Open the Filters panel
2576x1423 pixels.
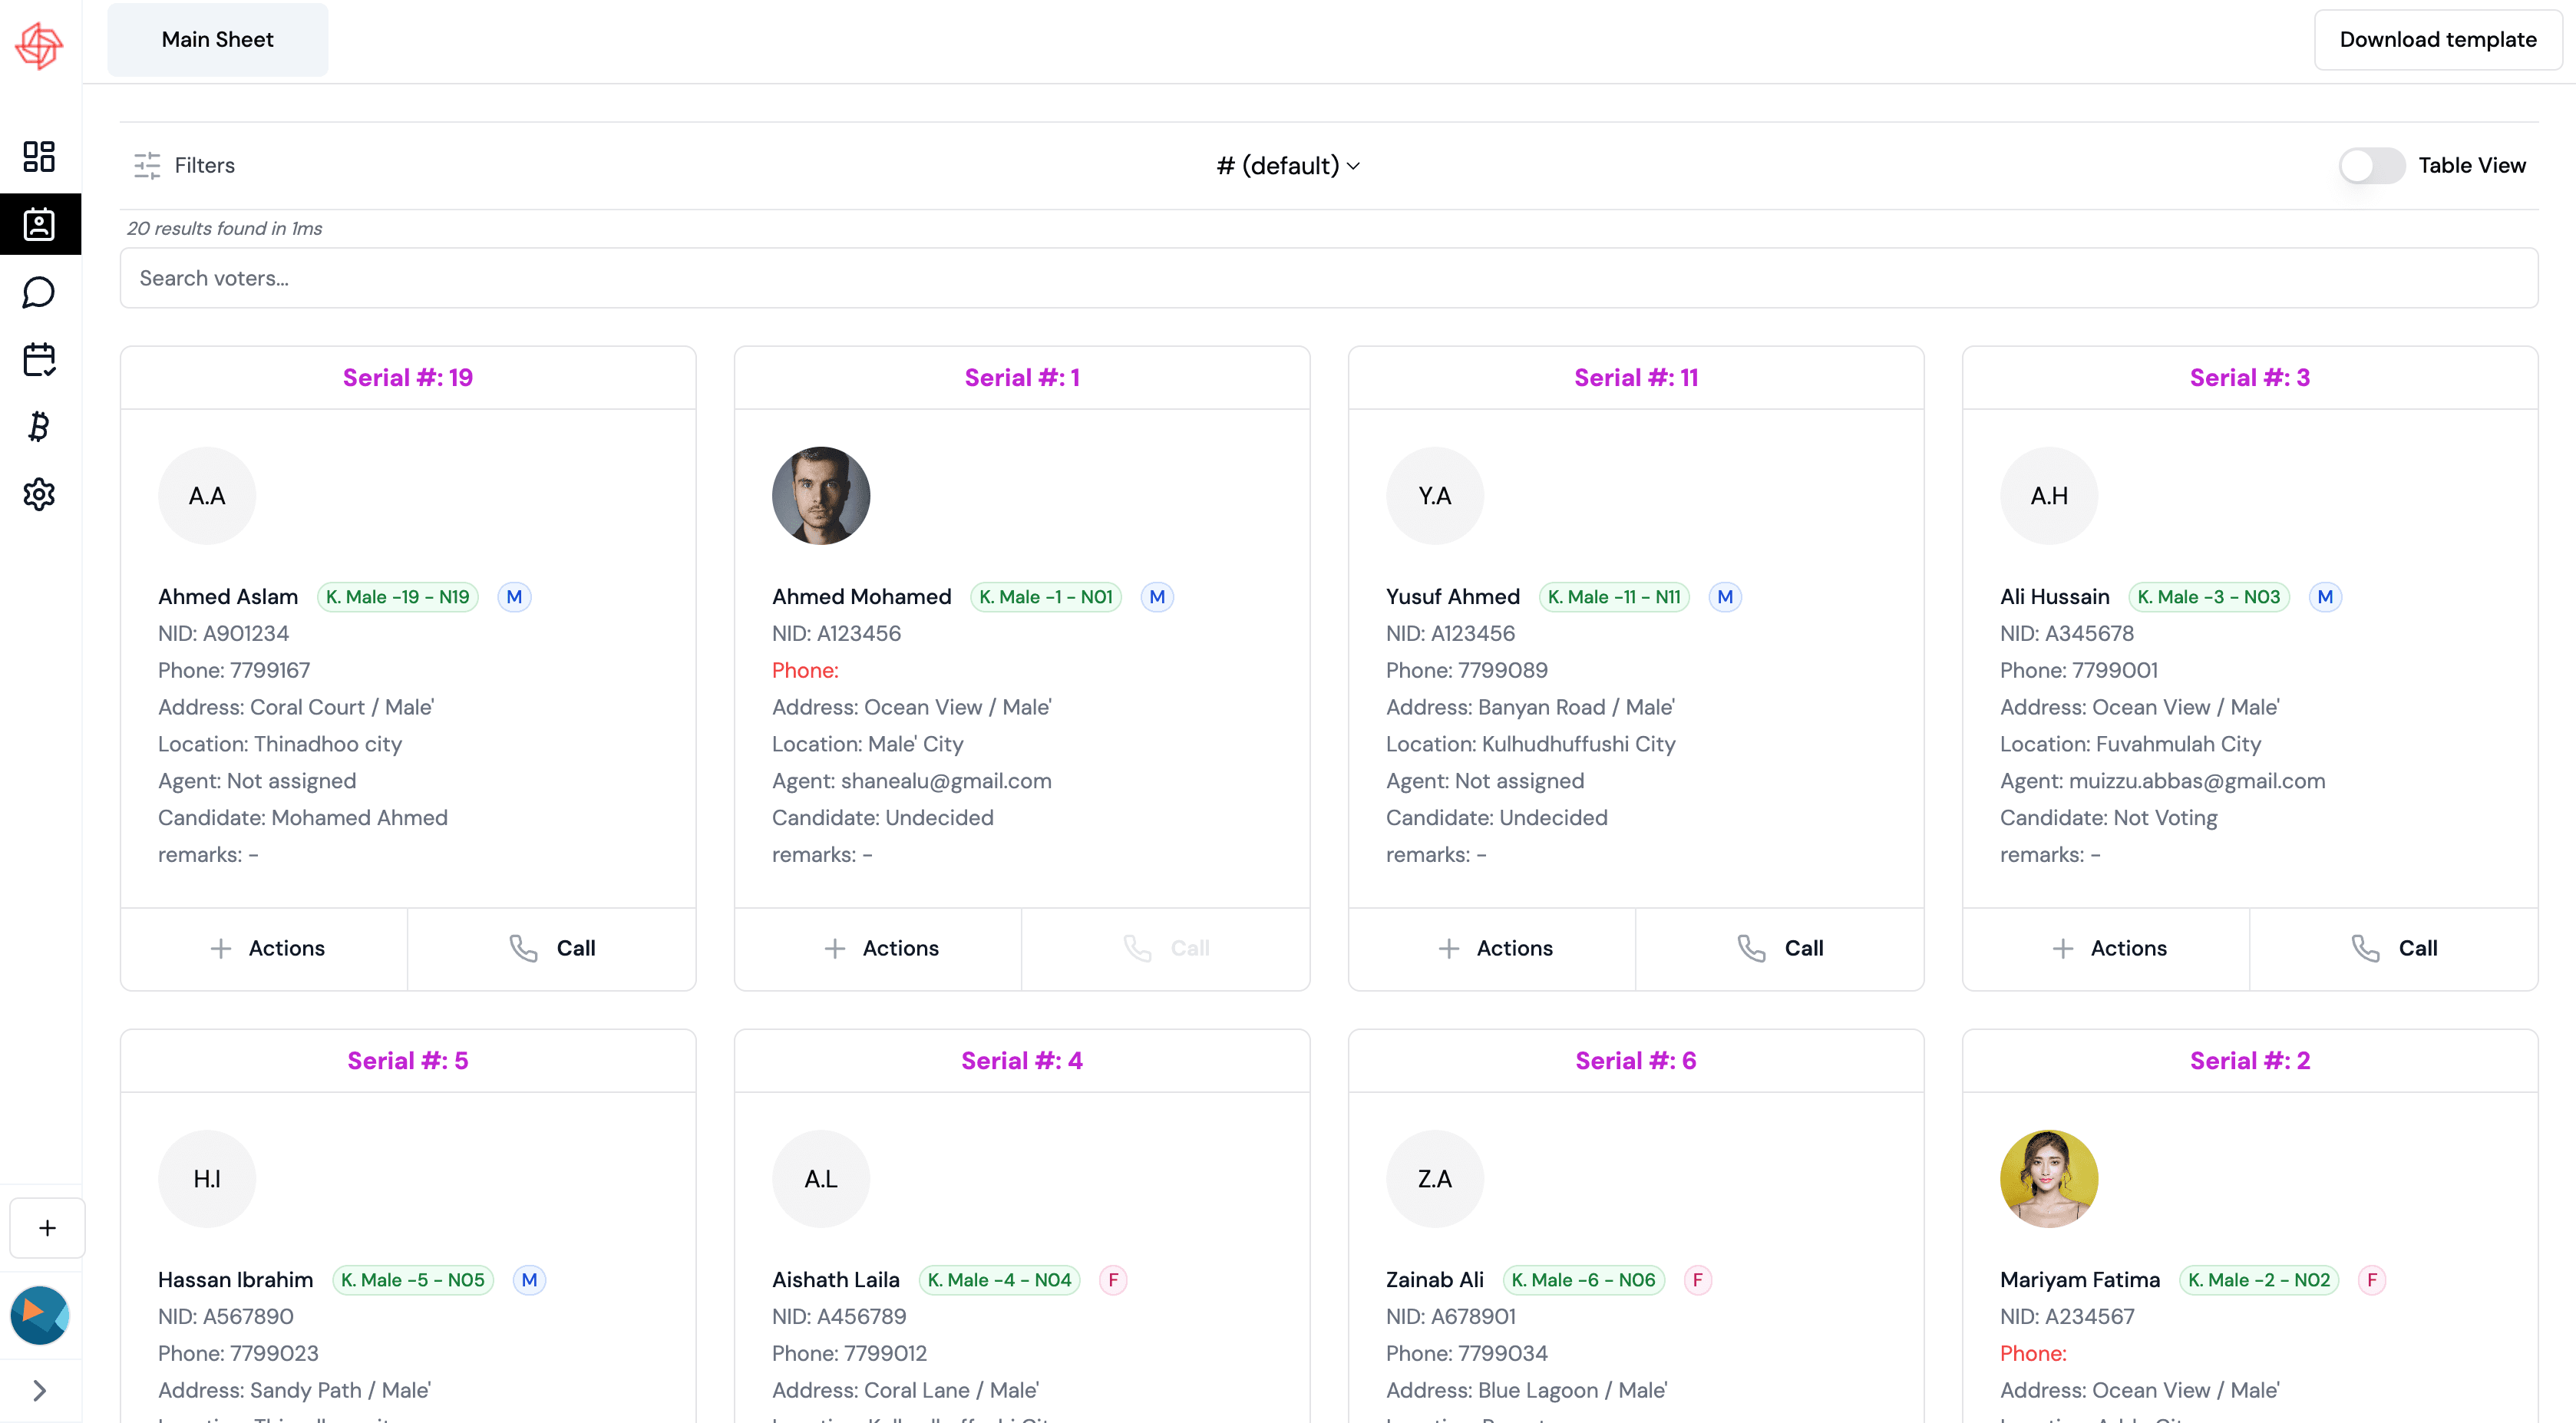(185, 165)
